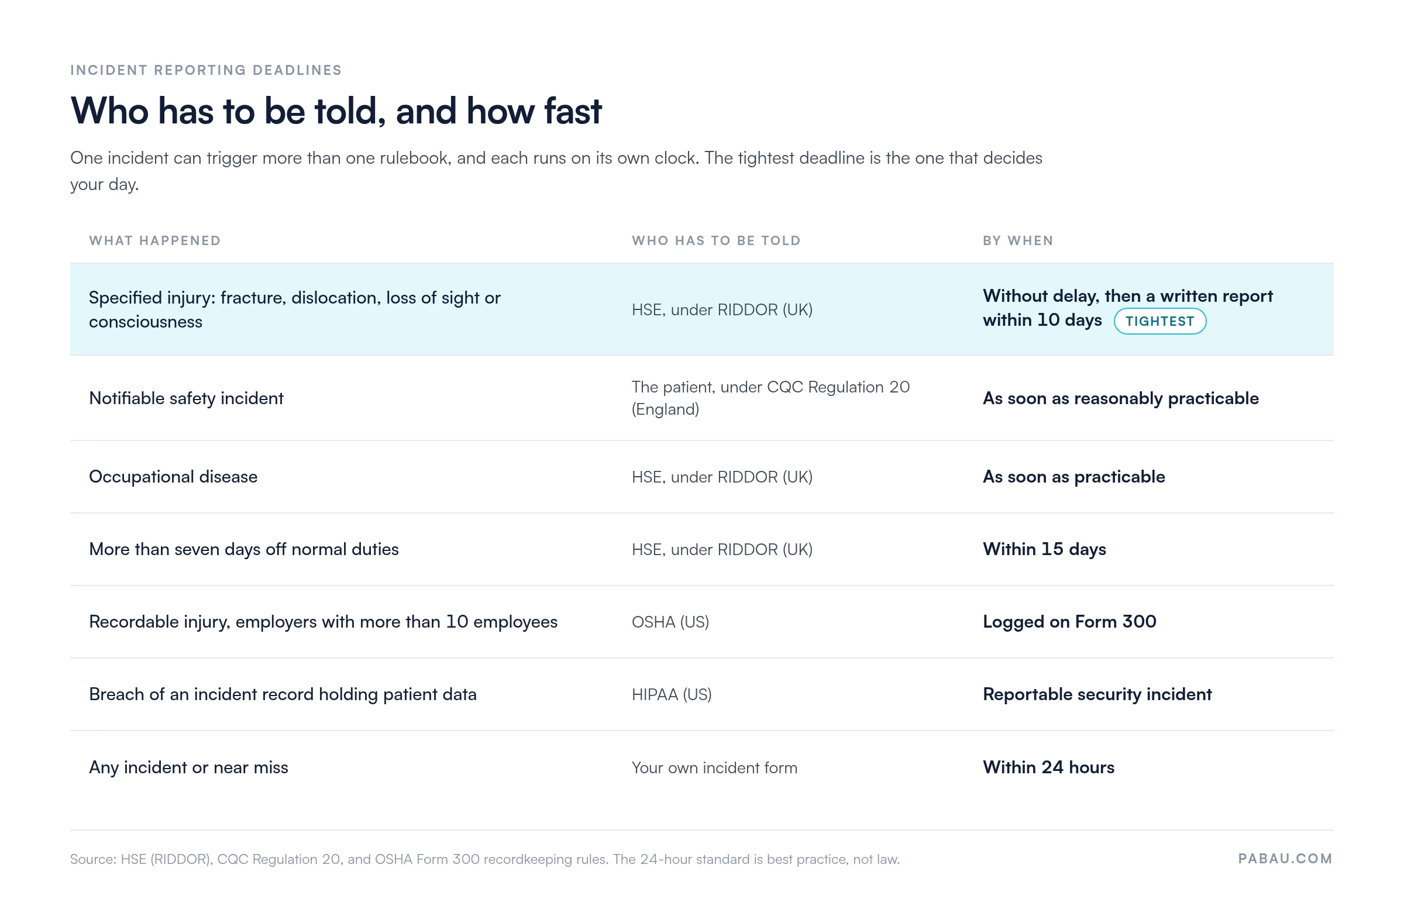Click the main heading Who has to be told

[x=336, y=111]
